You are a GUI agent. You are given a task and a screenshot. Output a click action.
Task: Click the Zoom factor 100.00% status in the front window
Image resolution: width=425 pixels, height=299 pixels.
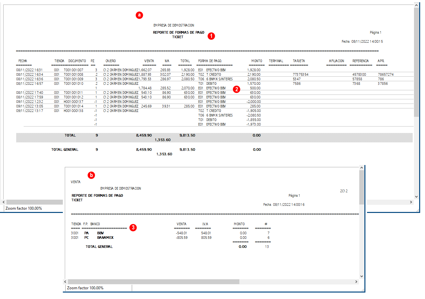(x=85, y=288)
